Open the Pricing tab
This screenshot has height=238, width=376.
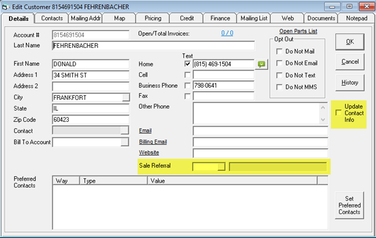pos(153,19)
